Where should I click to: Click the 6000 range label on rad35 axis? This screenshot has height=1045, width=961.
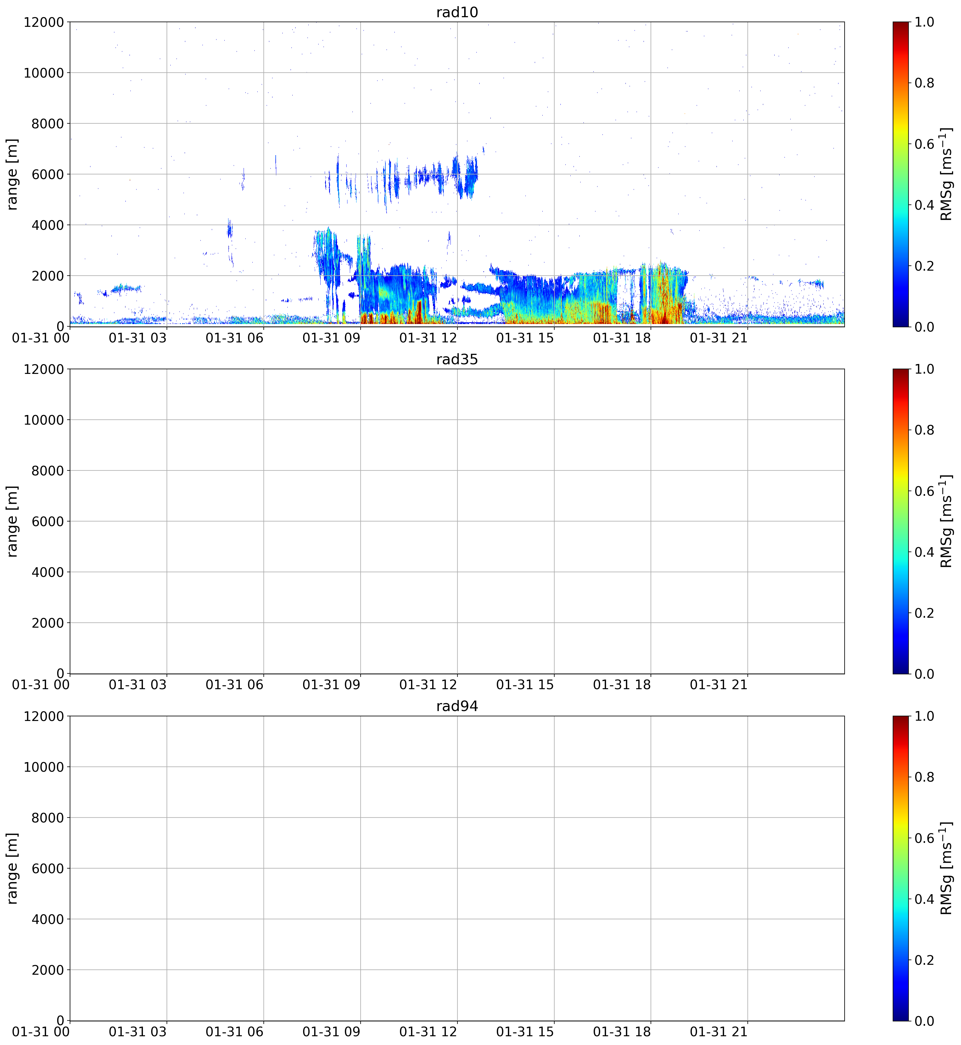(x=47, y=521)
